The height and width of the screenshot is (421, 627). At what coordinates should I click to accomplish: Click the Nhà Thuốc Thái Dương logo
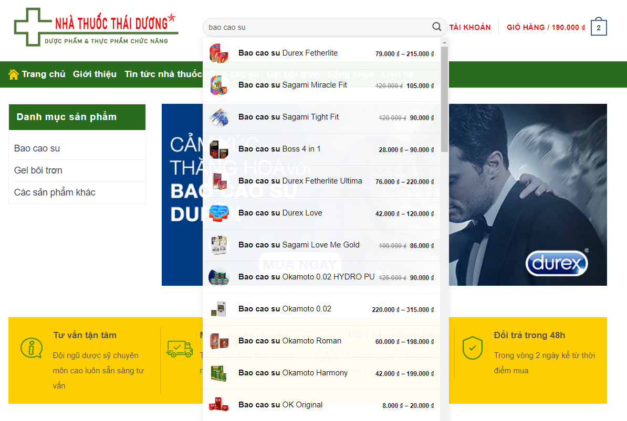pyautogui.click(x=96, y=27)
